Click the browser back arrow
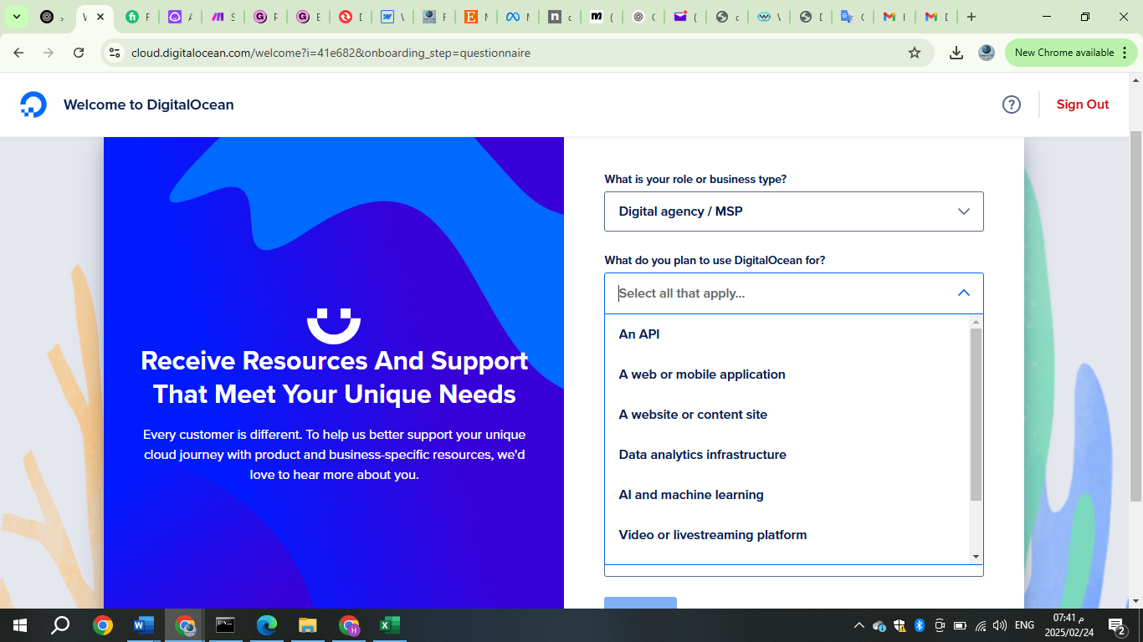Image resolution: width=1143 pixels, height=642 pixels. tap(18, 53)
